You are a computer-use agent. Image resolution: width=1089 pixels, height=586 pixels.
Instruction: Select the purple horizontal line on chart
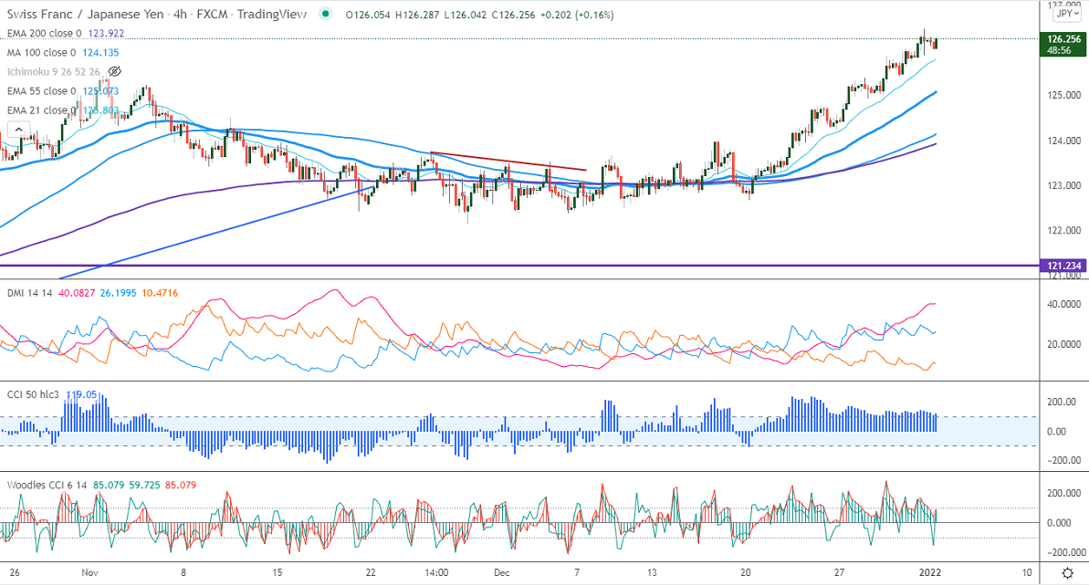pos(519,266)
